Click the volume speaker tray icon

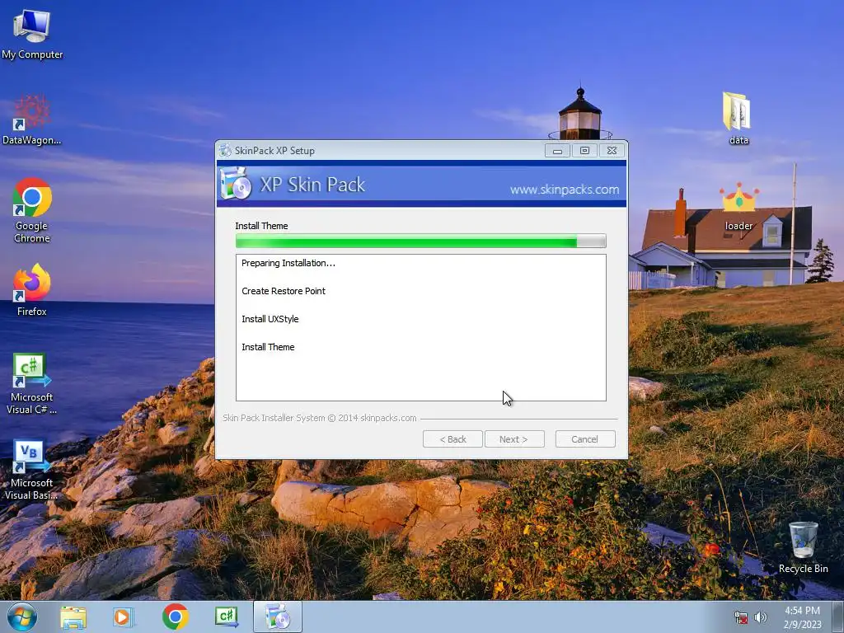761,617
